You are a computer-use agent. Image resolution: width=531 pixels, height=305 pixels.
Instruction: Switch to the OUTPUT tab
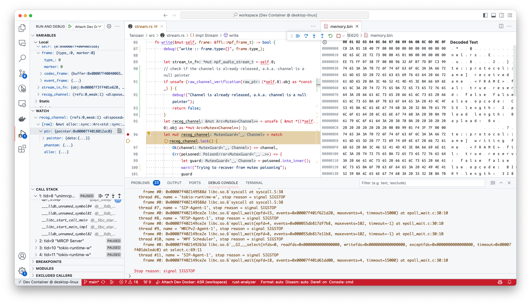click(174, 183)
